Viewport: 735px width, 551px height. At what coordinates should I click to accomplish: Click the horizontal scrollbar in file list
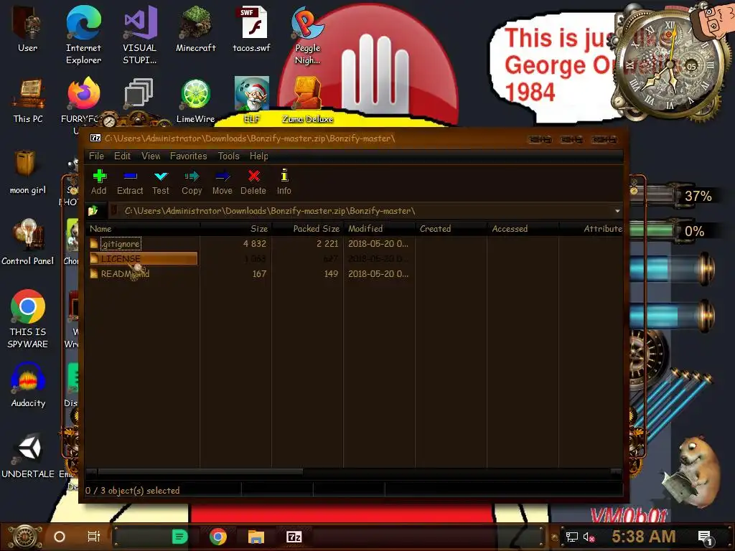click(200, 471)
